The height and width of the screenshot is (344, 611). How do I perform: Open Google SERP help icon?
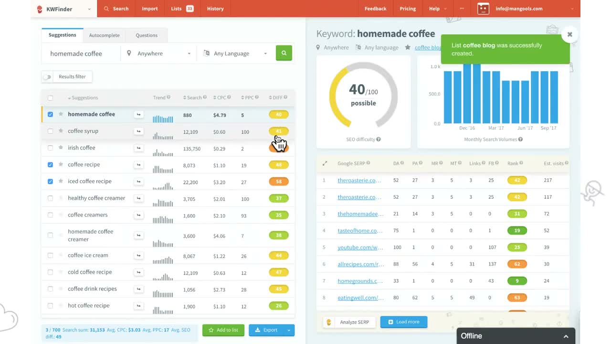368,163
